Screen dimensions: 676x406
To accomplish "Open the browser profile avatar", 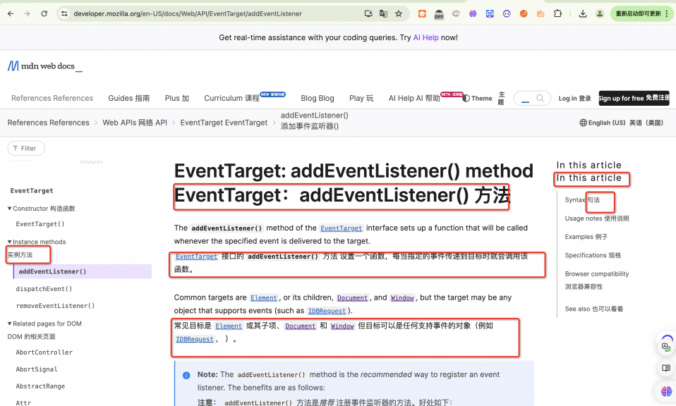I will pos(600,14).
